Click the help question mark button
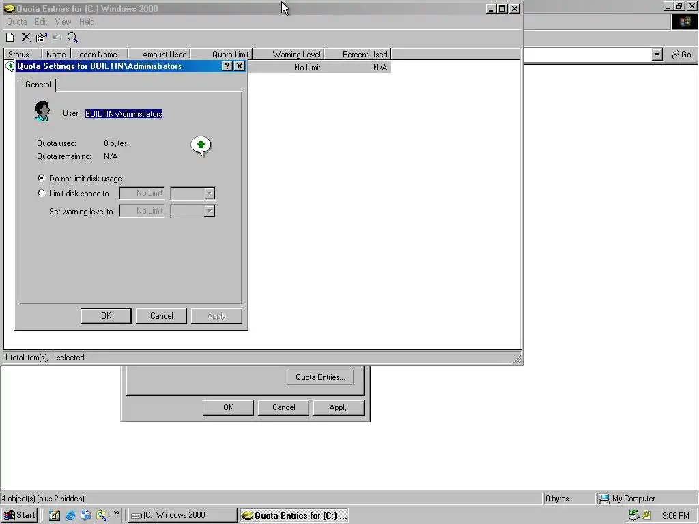699x524 pixels. coord(227,66)
